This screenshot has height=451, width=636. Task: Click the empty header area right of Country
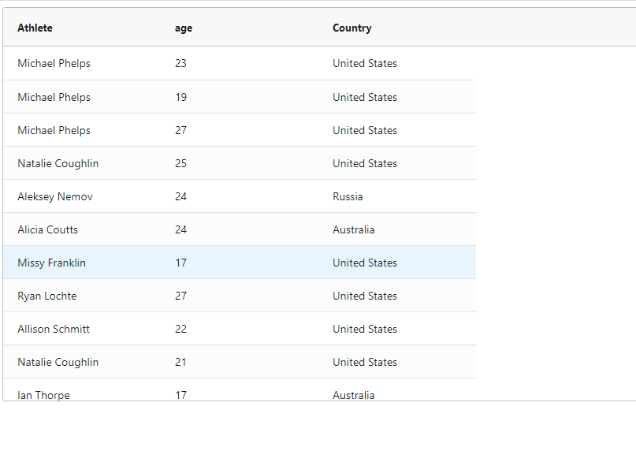(556, 28)
